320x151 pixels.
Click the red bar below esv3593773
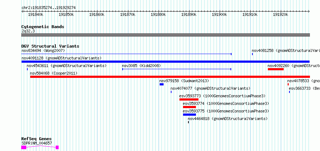coord(189,99)
